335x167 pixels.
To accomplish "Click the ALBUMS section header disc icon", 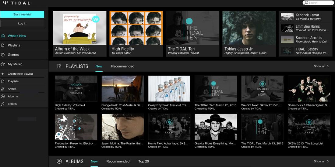I will pyautogui.click(x=59, y=161).
